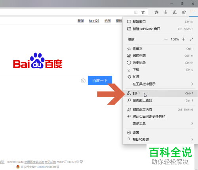Select 新建窗口 menu item
The width and height of the screenshot is (198, 170).
160,22
